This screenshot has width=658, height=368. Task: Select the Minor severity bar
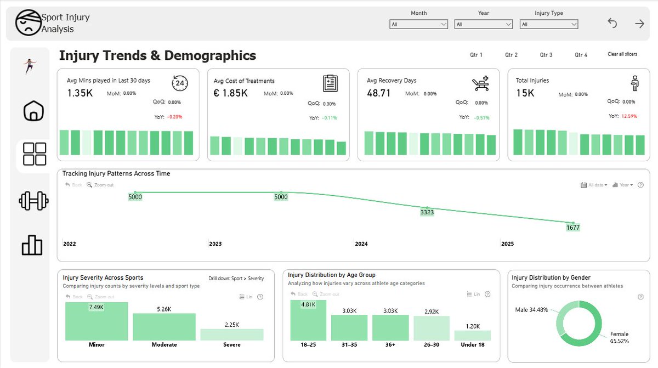pyautogui.click(x=97, y=321)
